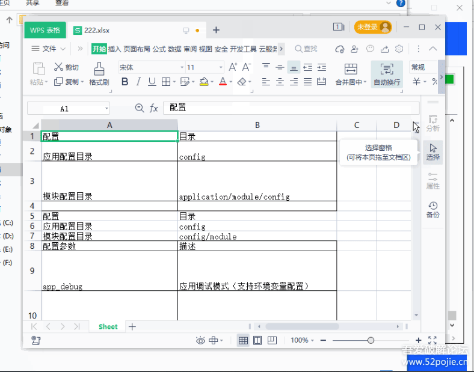Align cell content to bottom

point(294,67)
